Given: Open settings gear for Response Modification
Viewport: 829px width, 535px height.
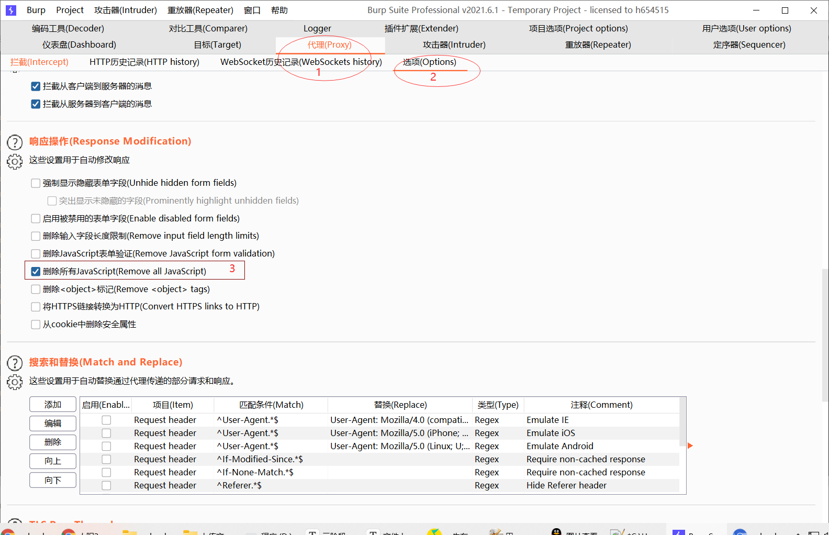Looking at the screenshot, I should point(15,161).
